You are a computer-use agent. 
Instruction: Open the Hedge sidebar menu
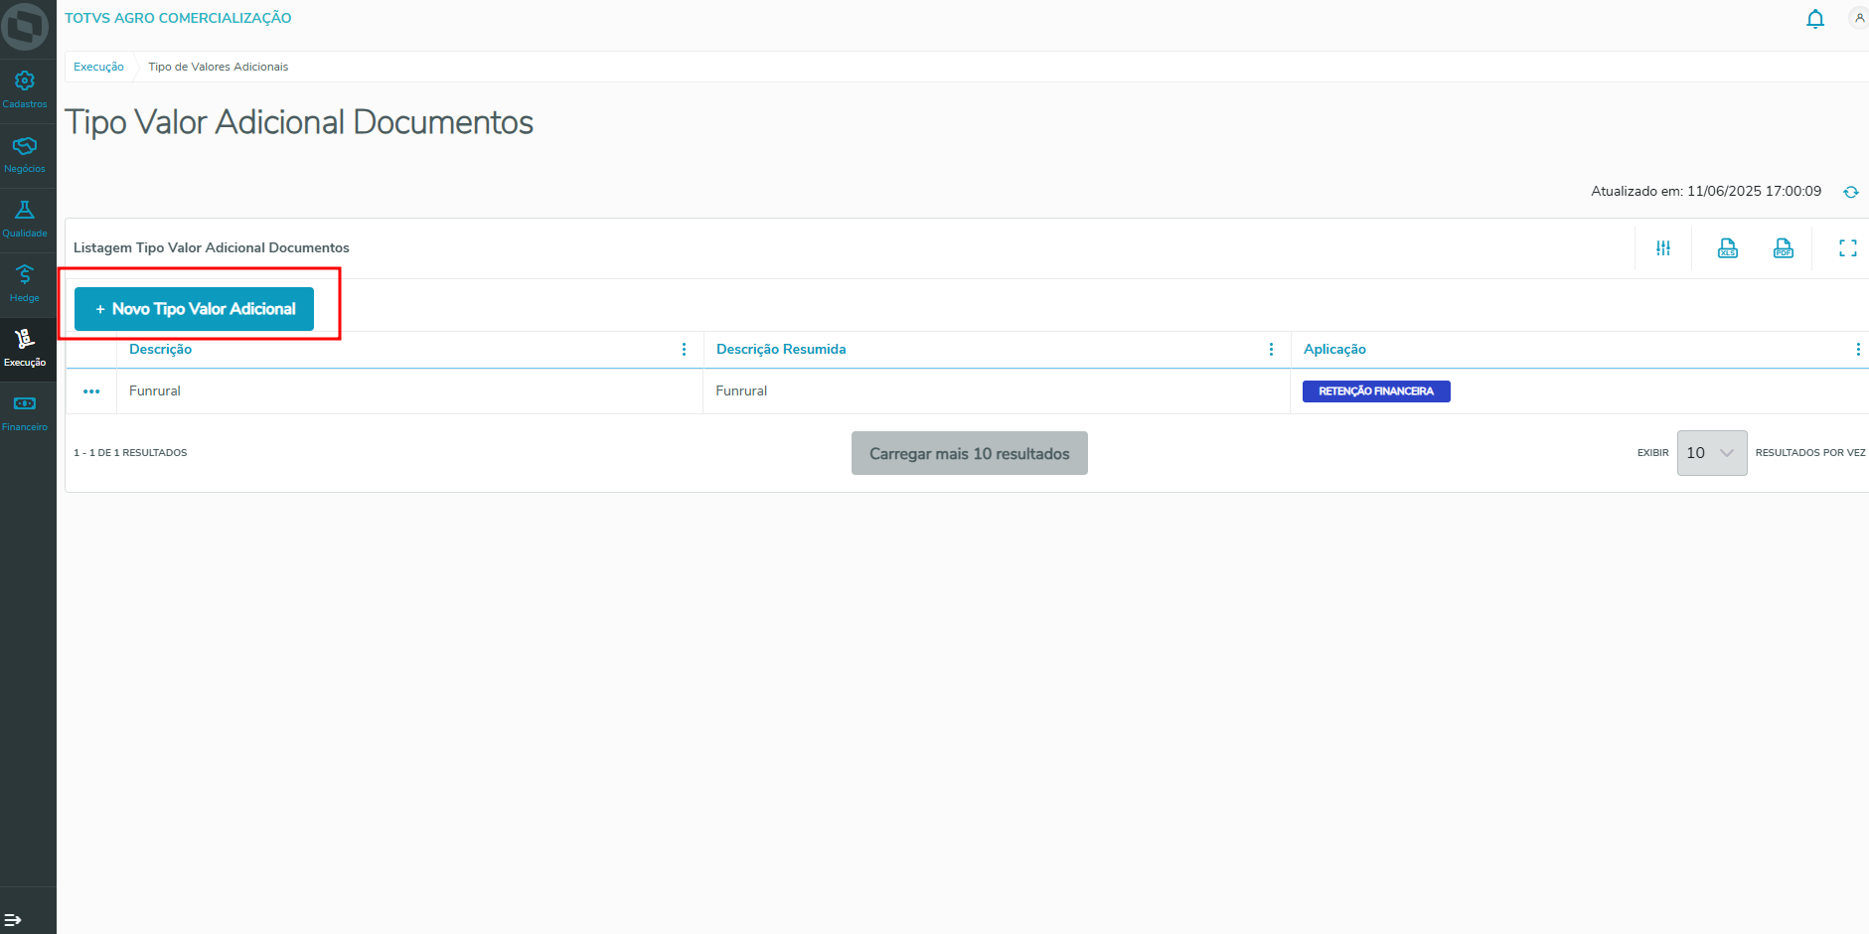(25, 283)
